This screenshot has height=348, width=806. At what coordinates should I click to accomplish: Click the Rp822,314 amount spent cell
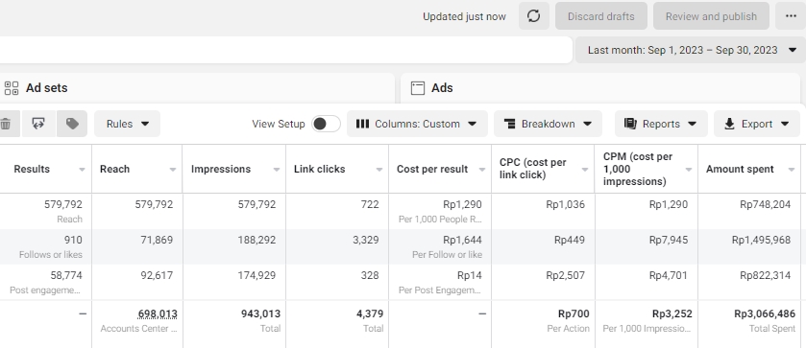point(765,275)
